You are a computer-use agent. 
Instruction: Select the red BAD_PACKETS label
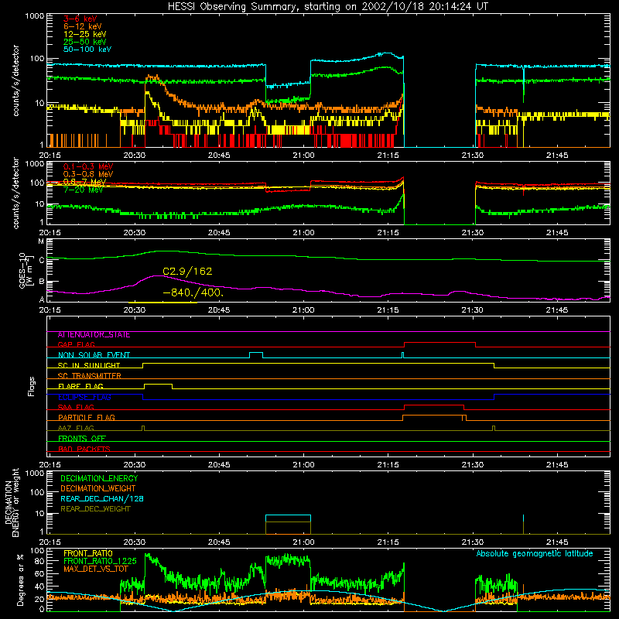pyautogui.click(x=84, y=449)
